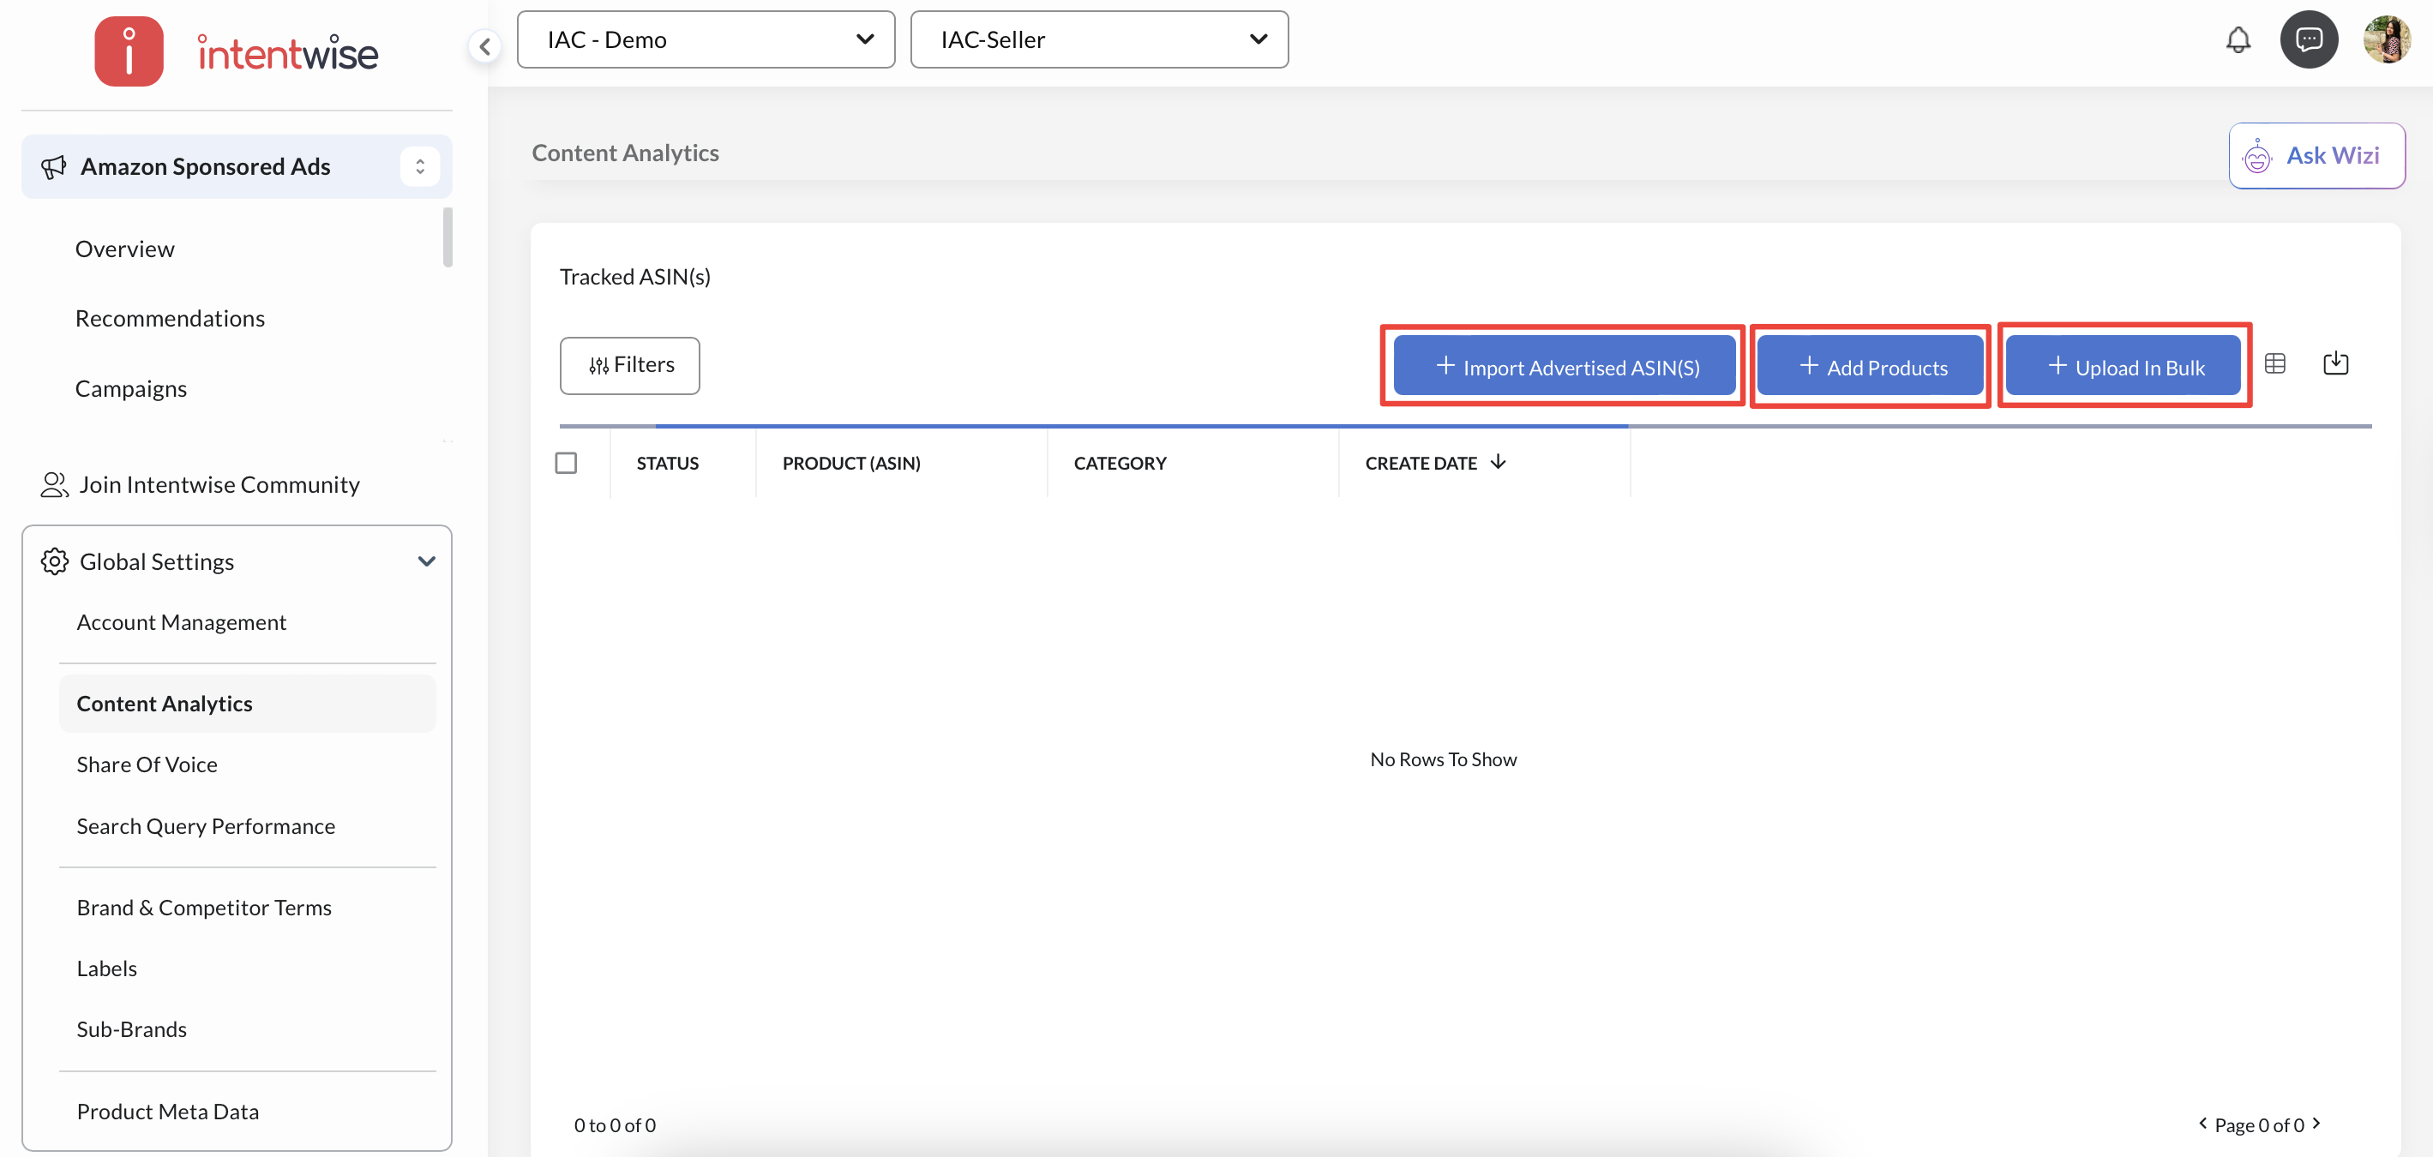
Task: Open the Filters button
Action: tap(629, 365)
